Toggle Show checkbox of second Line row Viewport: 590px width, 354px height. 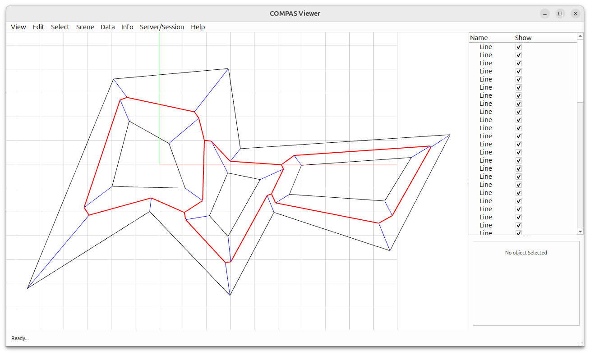(x=519, y=55)
